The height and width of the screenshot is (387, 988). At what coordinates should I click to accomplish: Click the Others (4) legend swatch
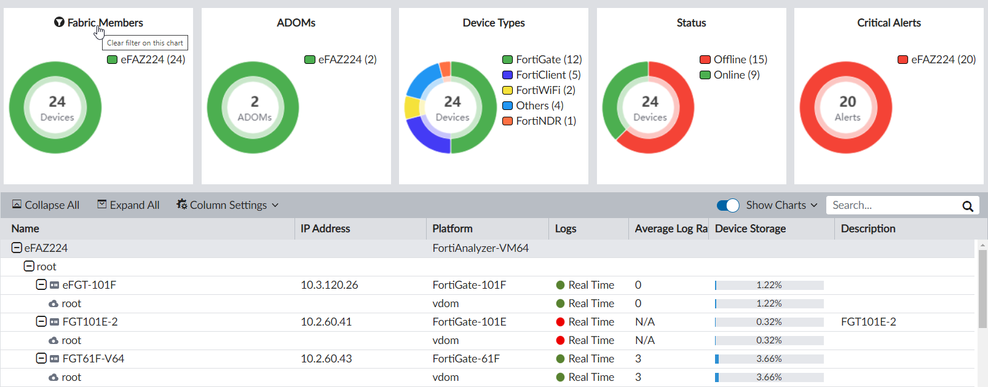coord(507,106)
